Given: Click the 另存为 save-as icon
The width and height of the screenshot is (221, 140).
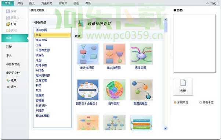Looking at the screenshot, I should (x=8, y=18).
